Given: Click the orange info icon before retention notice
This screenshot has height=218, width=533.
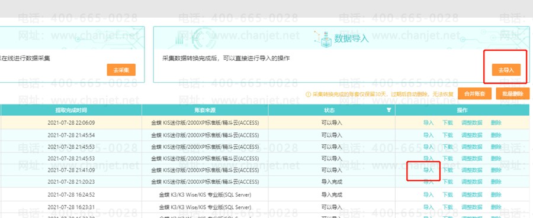Looking at the screenshot, I should tap(309, 94).
